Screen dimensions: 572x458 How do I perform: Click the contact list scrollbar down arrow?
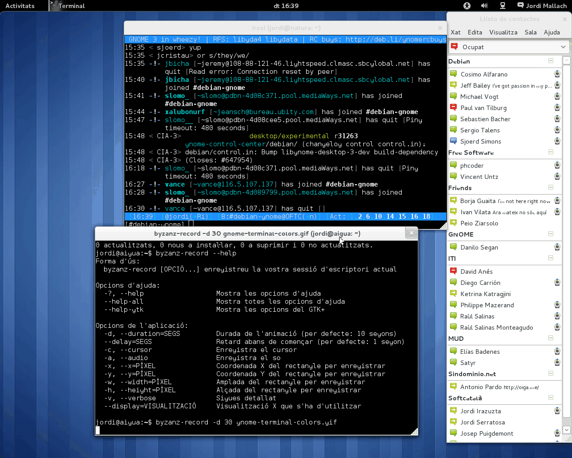tap(567, 430)
